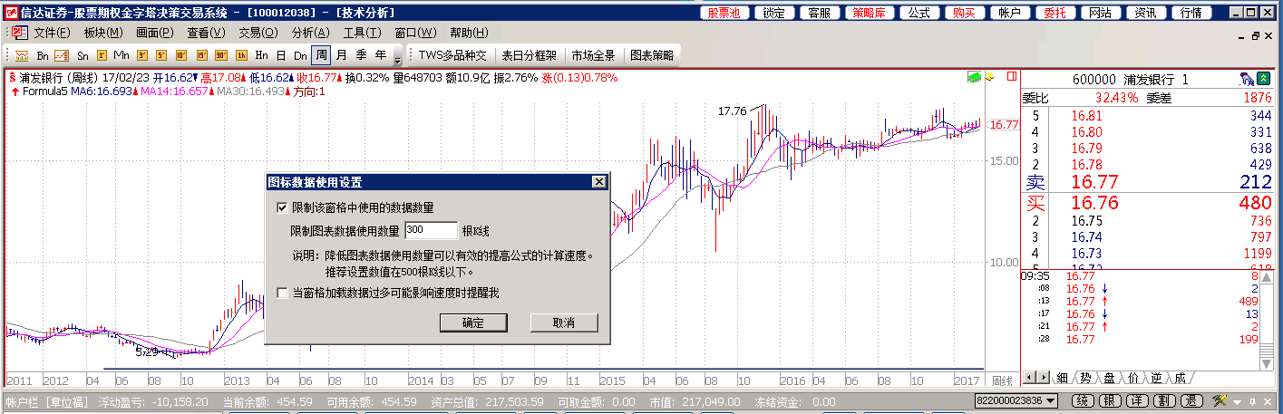Screen dimensions: 1283x414
Task: Switch chart to monthly (月) period
Action: point(342,55)
